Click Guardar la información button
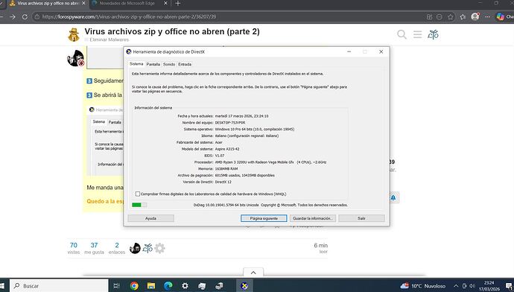The width and height of the screenshot is (514, 292). [313, 218]
